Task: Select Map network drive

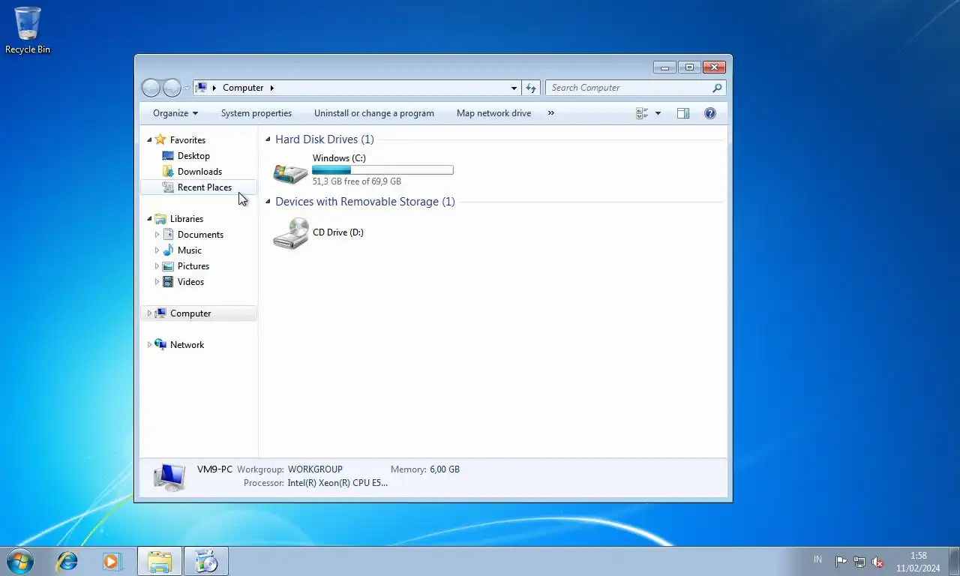Action: coord(493,113)
